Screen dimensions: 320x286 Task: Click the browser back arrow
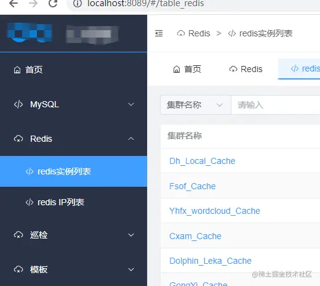click(x=14, y=3)
